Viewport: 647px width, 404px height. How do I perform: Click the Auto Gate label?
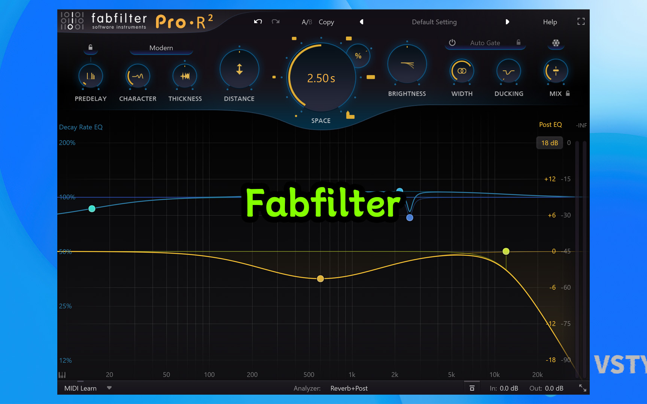click(485, 43)
